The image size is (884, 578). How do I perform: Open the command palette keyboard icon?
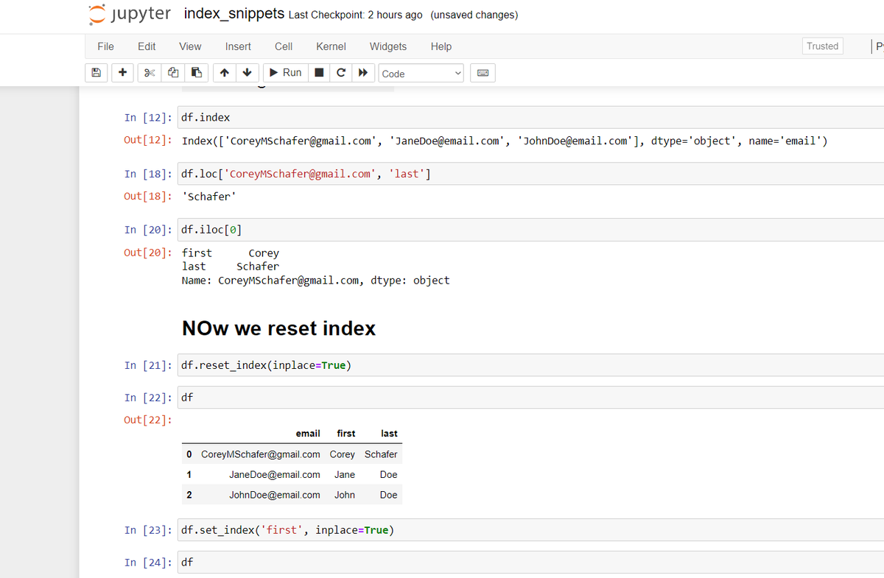coord(483,73)
